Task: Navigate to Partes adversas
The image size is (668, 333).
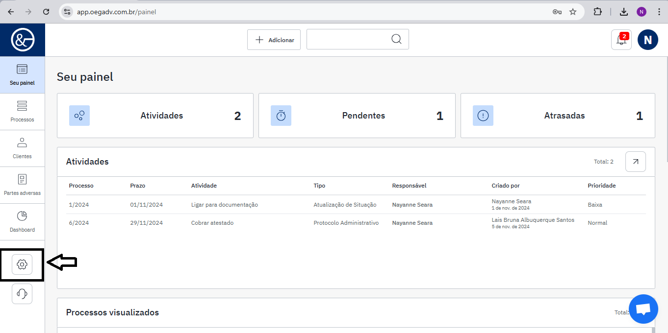Action: tap(22, 185)
